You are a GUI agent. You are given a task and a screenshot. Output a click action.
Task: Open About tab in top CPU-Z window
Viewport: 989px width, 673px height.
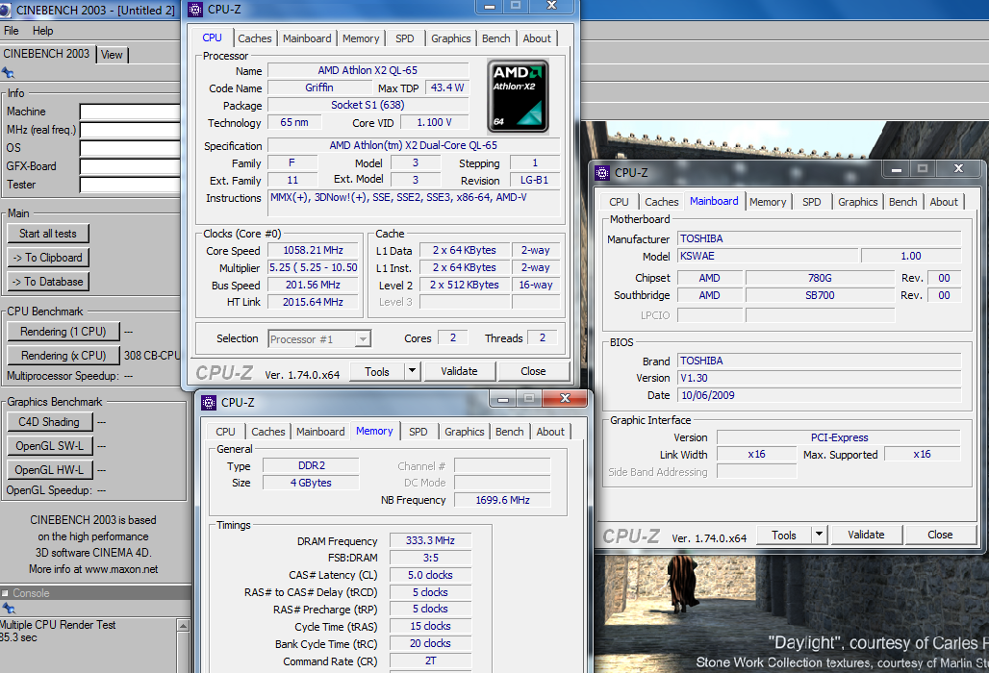[x=537, y=38]
